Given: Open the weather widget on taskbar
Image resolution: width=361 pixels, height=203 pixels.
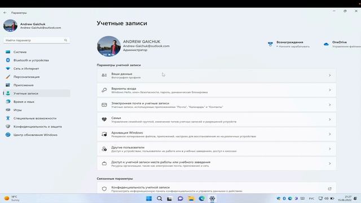Looking at the screenshot, I should (x=11, y=198).
